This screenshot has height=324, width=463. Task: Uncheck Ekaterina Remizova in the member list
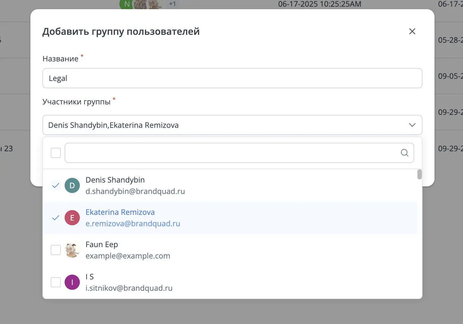click(55, 218)
